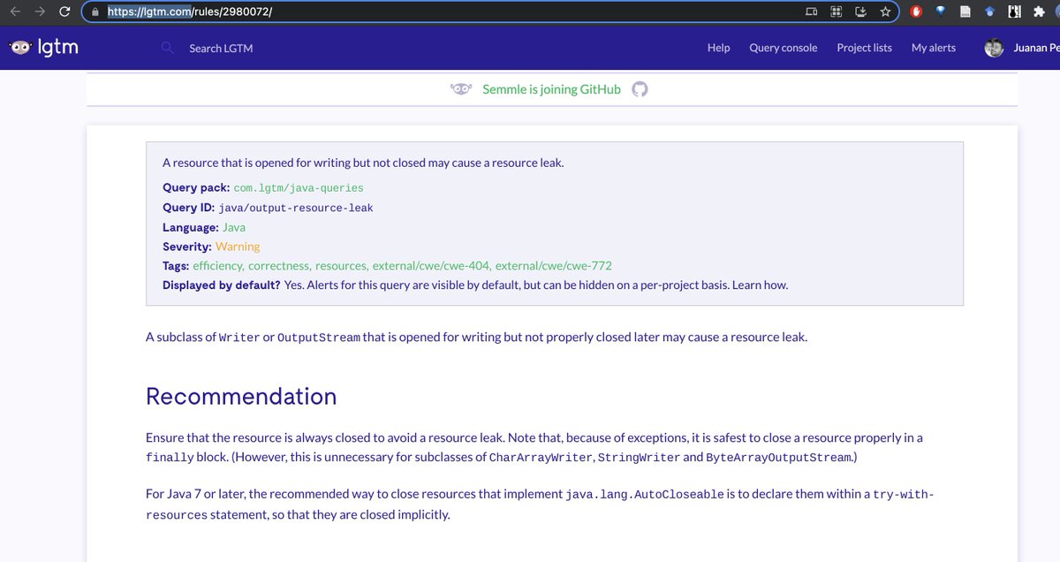
Task: Install app via the download icon in the address bar
Action: pos(859,12)
